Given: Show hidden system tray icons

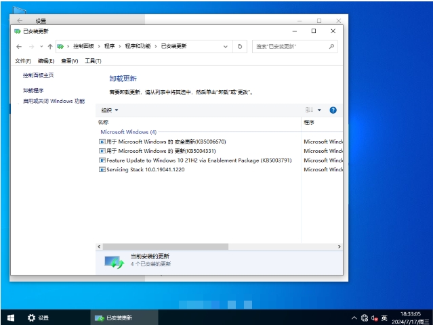Looking at the screenshot, I should [354, 318].
